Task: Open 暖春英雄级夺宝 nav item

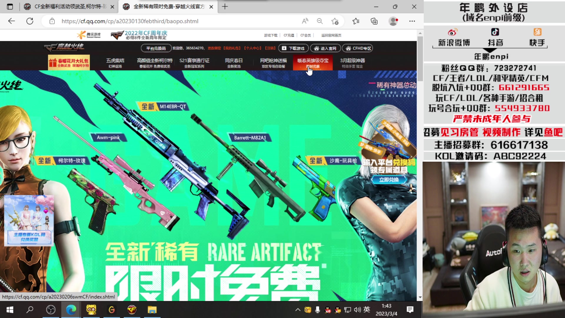Action: [313, 62]
